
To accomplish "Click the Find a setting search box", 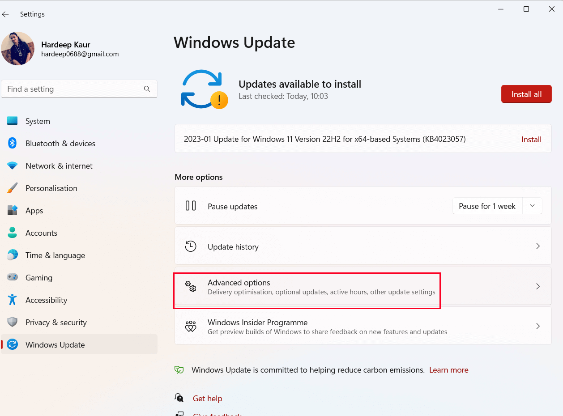I will tap(79, 89).
